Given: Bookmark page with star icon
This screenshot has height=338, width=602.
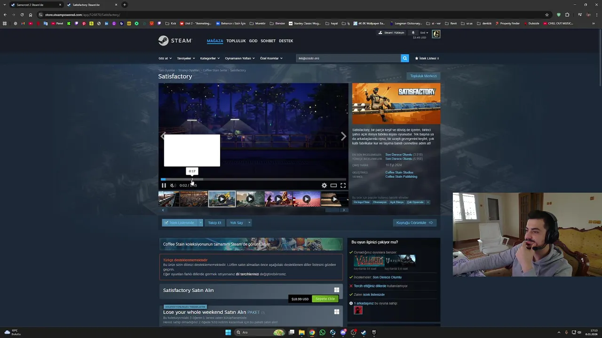Looking at the screenshot, I should (547, 15).
